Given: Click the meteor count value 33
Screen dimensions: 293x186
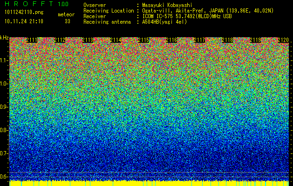Looking at the screenshot, I should pyautogui.click(x=68, y=21).
